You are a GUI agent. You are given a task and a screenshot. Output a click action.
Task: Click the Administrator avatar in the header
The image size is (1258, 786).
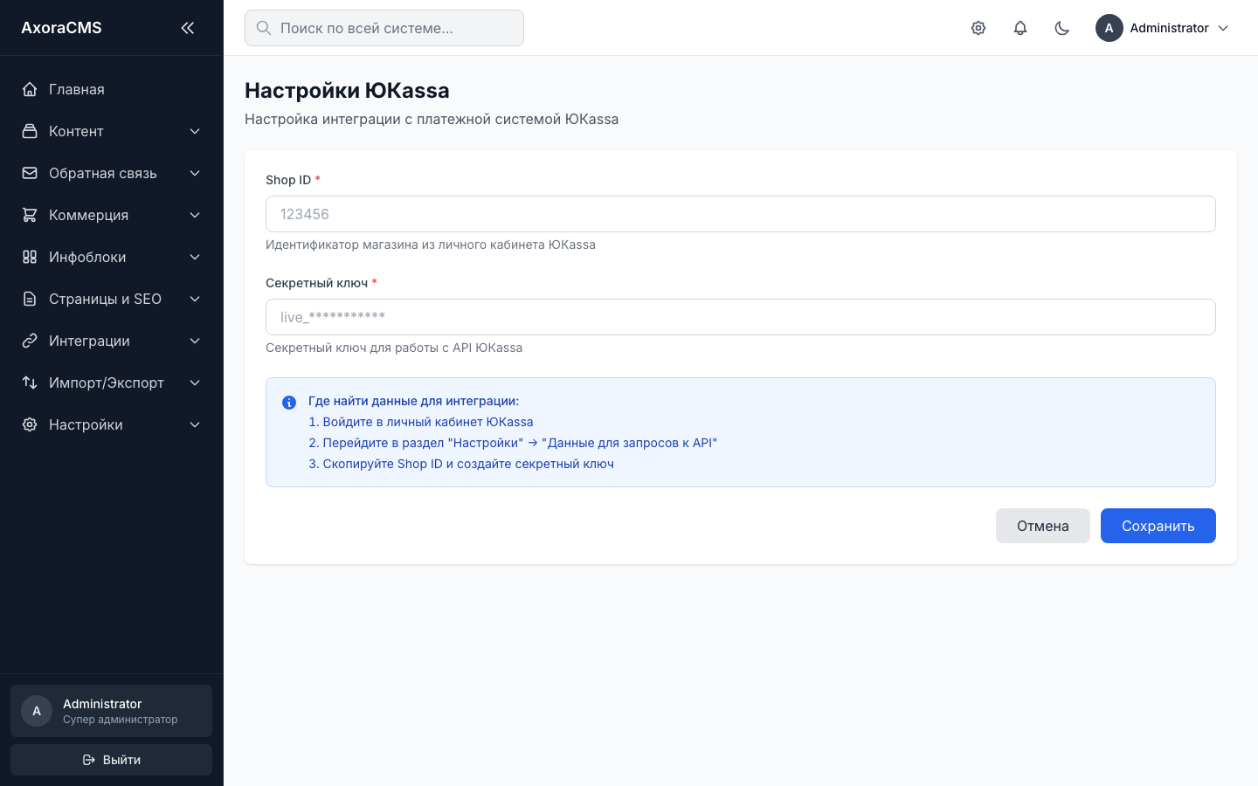[1109, 28]
